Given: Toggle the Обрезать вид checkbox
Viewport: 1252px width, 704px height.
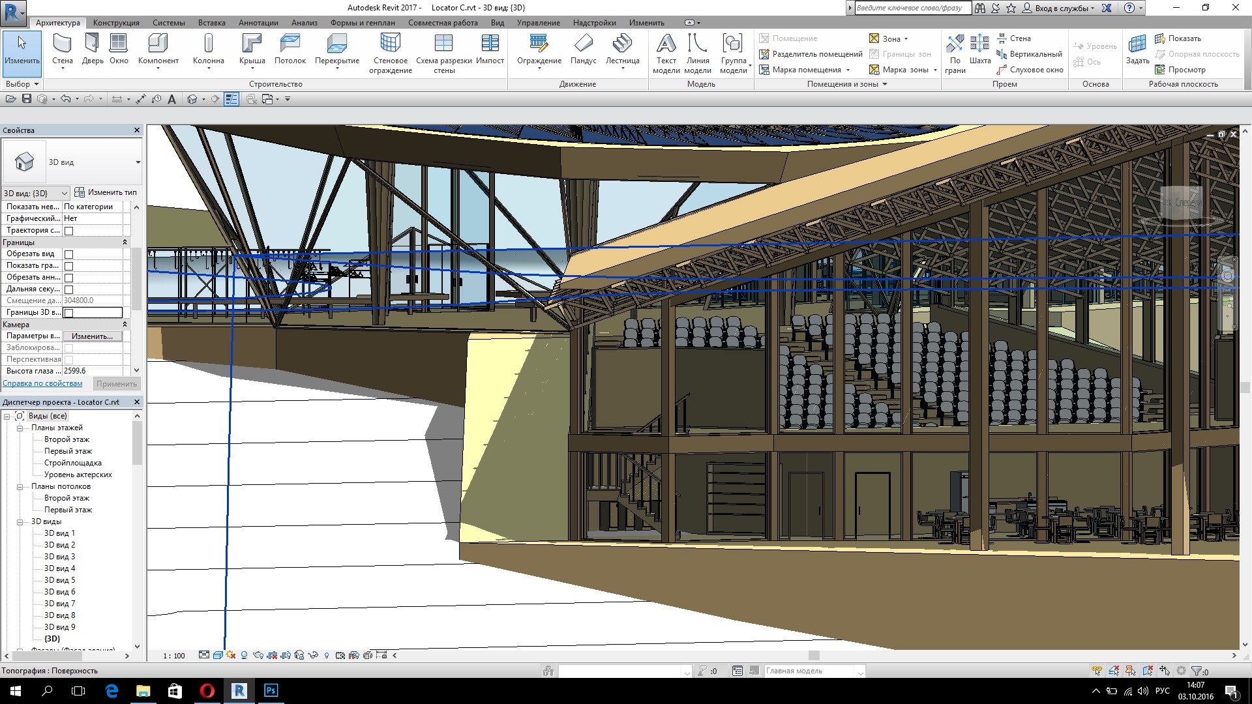Looking at the screenshot, I should (x=68, y=254).
